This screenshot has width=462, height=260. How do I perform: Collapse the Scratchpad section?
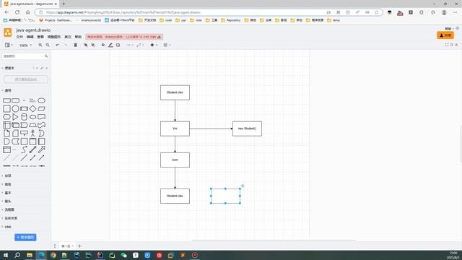click(x=9, y=68)
